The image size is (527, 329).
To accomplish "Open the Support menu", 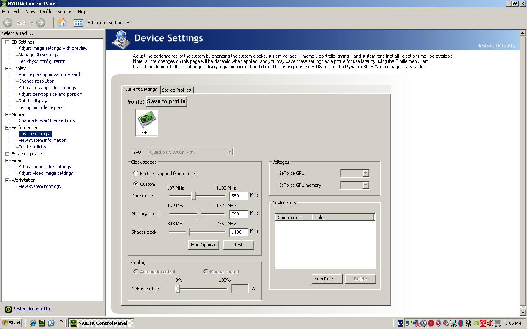I will click(65, 12).
